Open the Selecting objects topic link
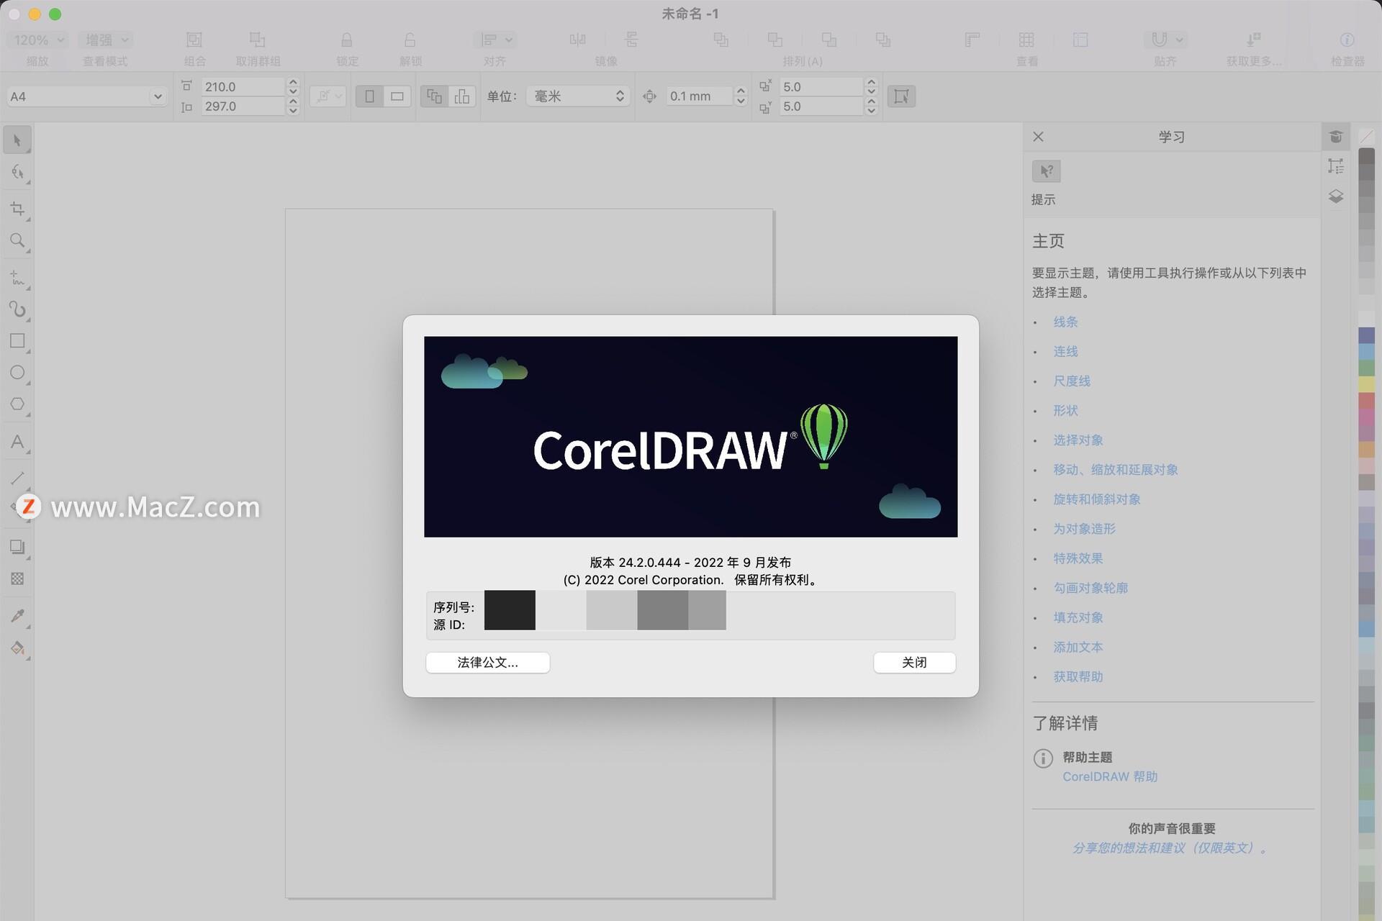This screenshot has width=1382, height=921. [x=1078, y=440]
